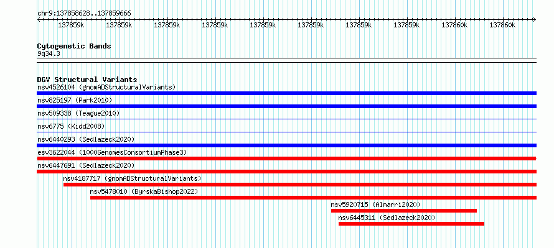The height and width of the screenshot is (248, 554).
Task: Open the nsv6440293 (Sedlazeck2020) label
Action: click(86, 139)
